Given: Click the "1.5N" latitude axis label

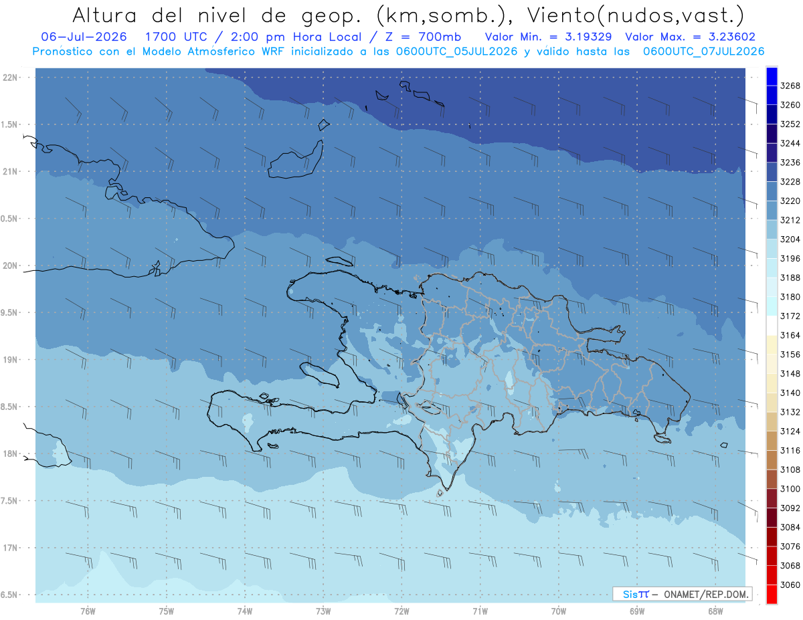Looking at the screenshot, I should pyautogui.click(x=10, y=124).
